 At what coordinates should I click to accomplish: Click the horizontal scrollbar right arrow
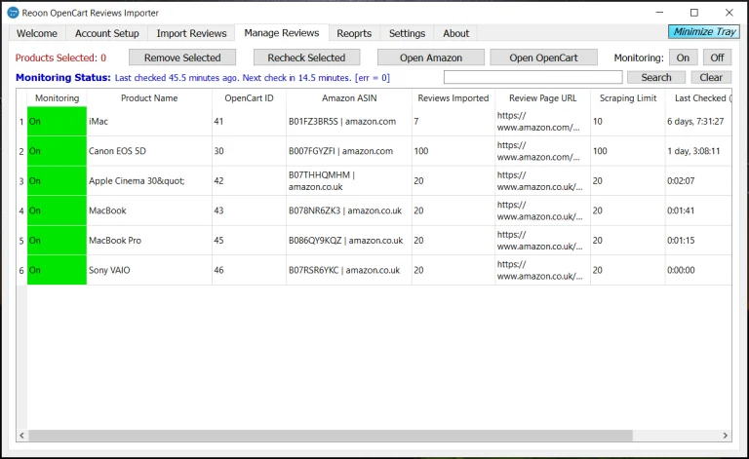tap(726, 436)
